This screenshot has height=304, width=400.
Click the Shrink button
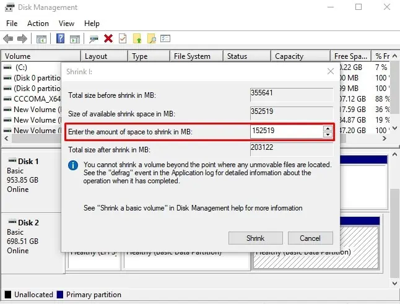(255, 238)
